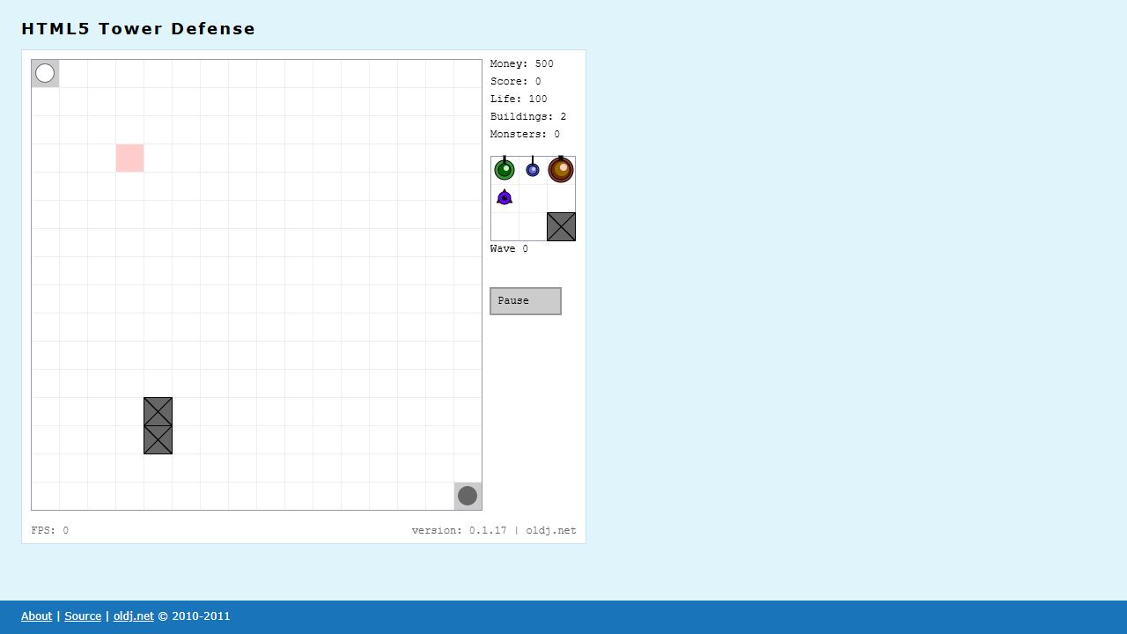Click the Money: 500 readout
This screenshot has height=634, width=1127.
[x=522, y=63]
